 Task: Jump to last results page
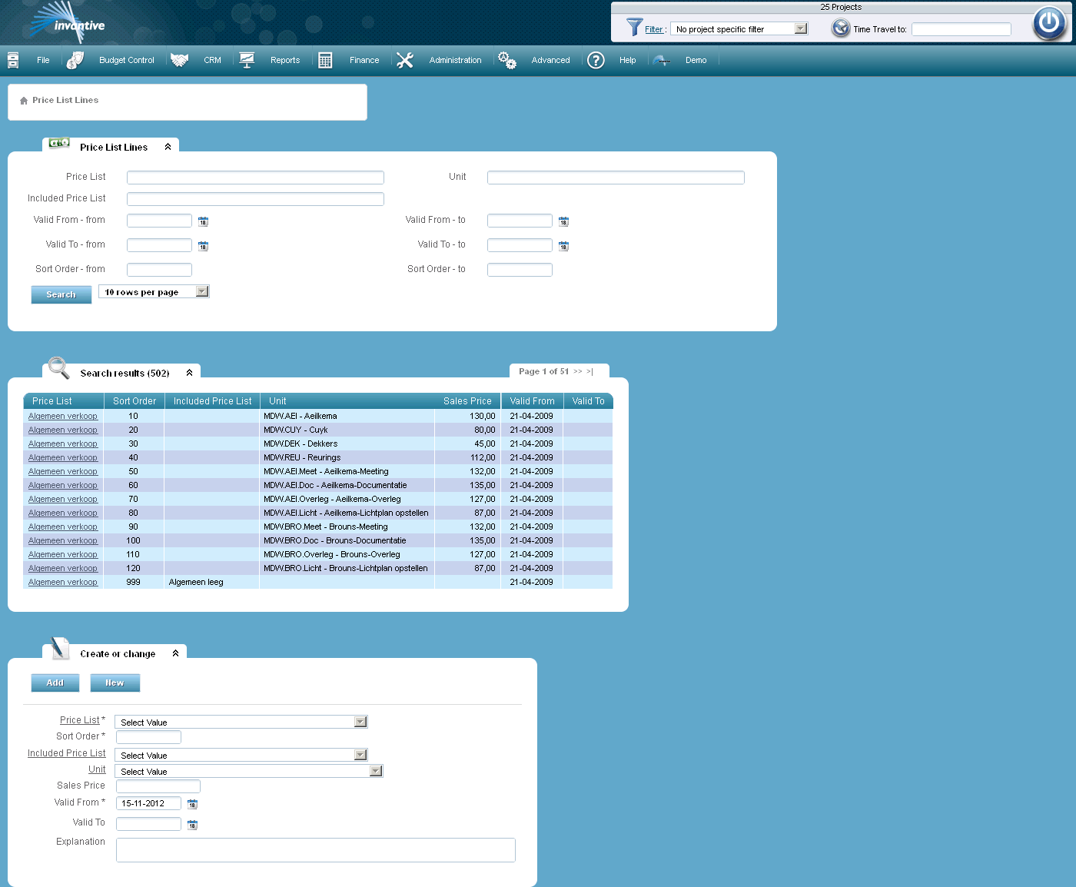pos(589,371)
